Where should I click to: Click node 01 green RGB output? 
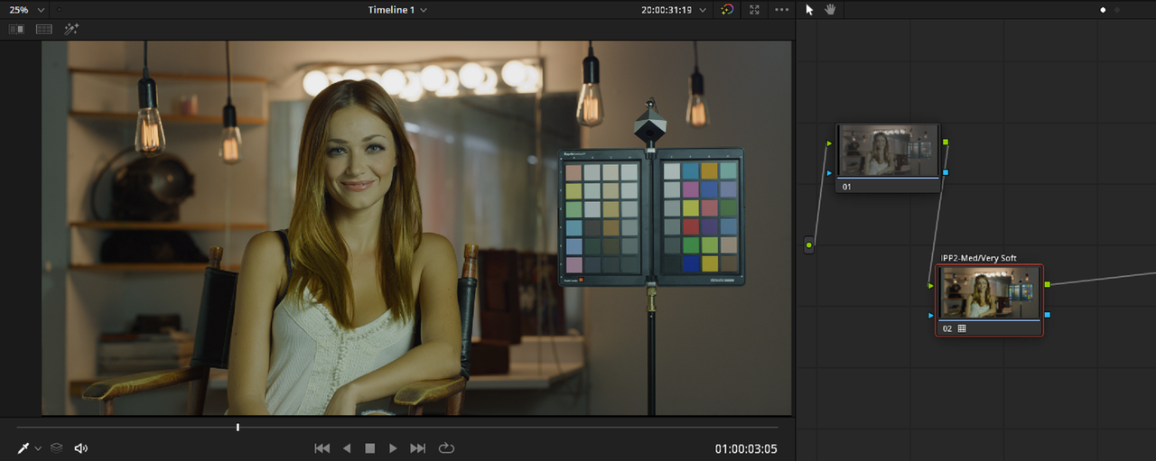click(946, 143)
